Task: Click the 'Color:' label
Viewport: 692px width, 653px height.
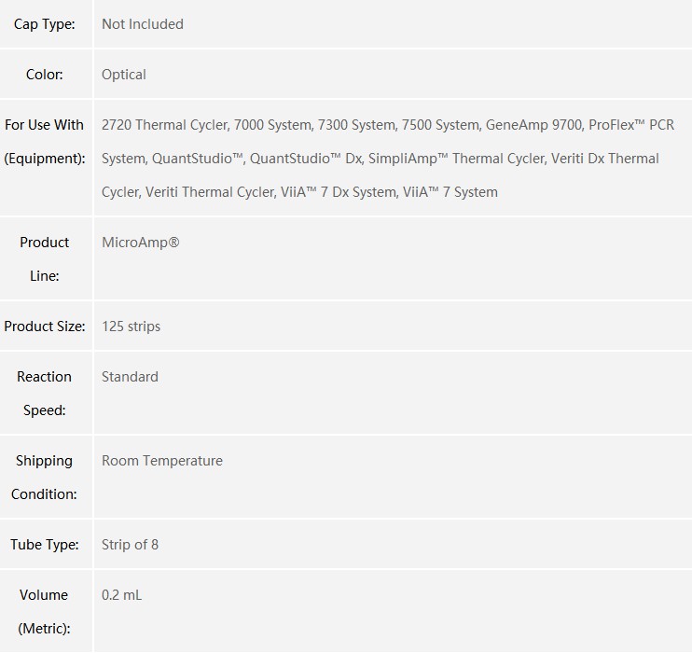Action: tap(45, 75)
